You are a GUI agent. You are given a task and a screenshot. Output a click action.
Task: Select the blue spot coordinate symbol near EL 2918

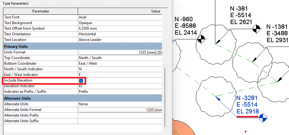264,117
